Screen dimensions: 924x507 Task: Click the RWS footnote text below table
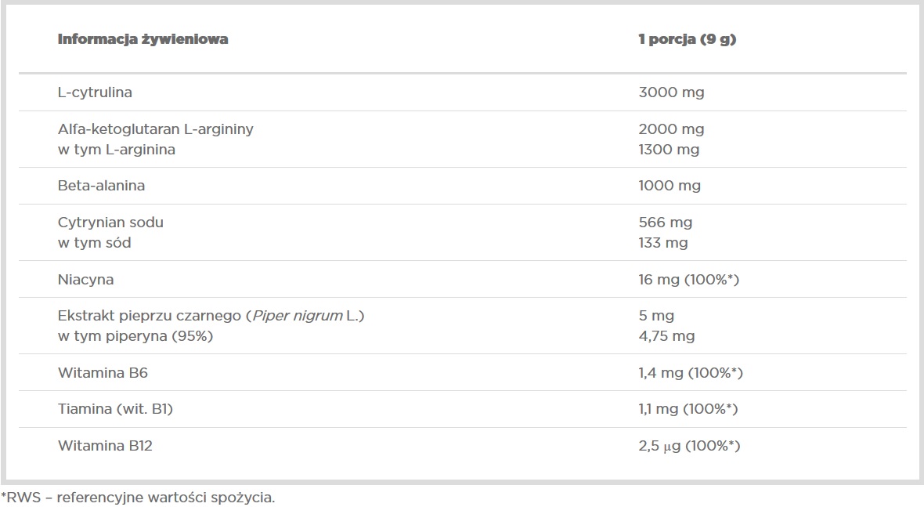138,497
